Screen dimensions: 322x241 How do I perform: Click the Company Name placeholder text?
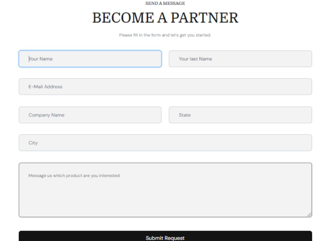(x=47, y=115)
